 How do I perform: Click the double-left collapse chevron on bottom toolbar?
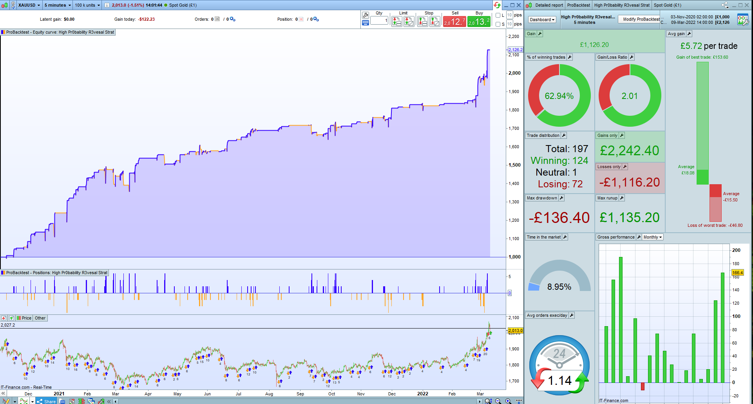tap(109, 401)
